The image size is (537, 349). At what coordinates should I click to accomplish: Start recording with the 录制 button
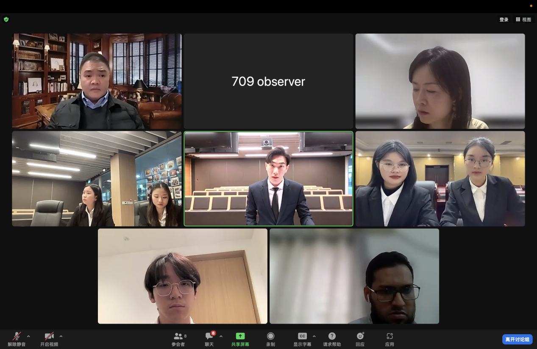click(270, 336)
